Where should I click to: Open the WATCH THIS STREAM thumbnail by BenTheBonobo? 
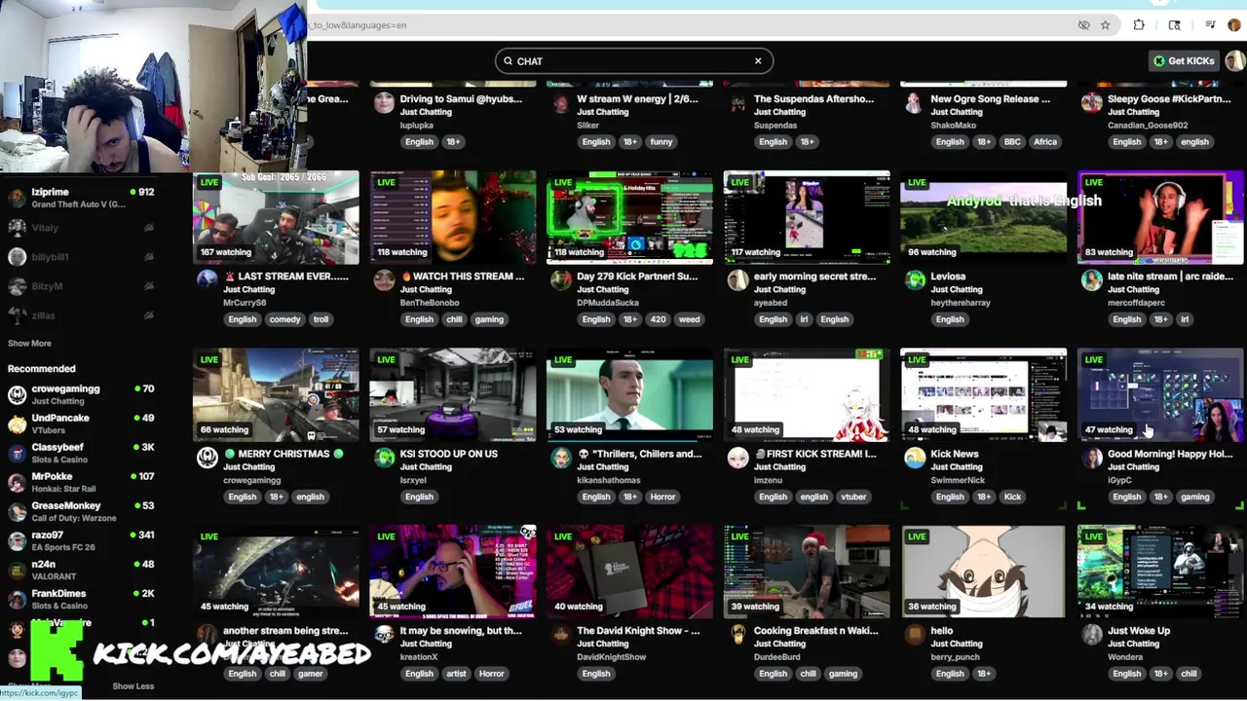[453, 217]
